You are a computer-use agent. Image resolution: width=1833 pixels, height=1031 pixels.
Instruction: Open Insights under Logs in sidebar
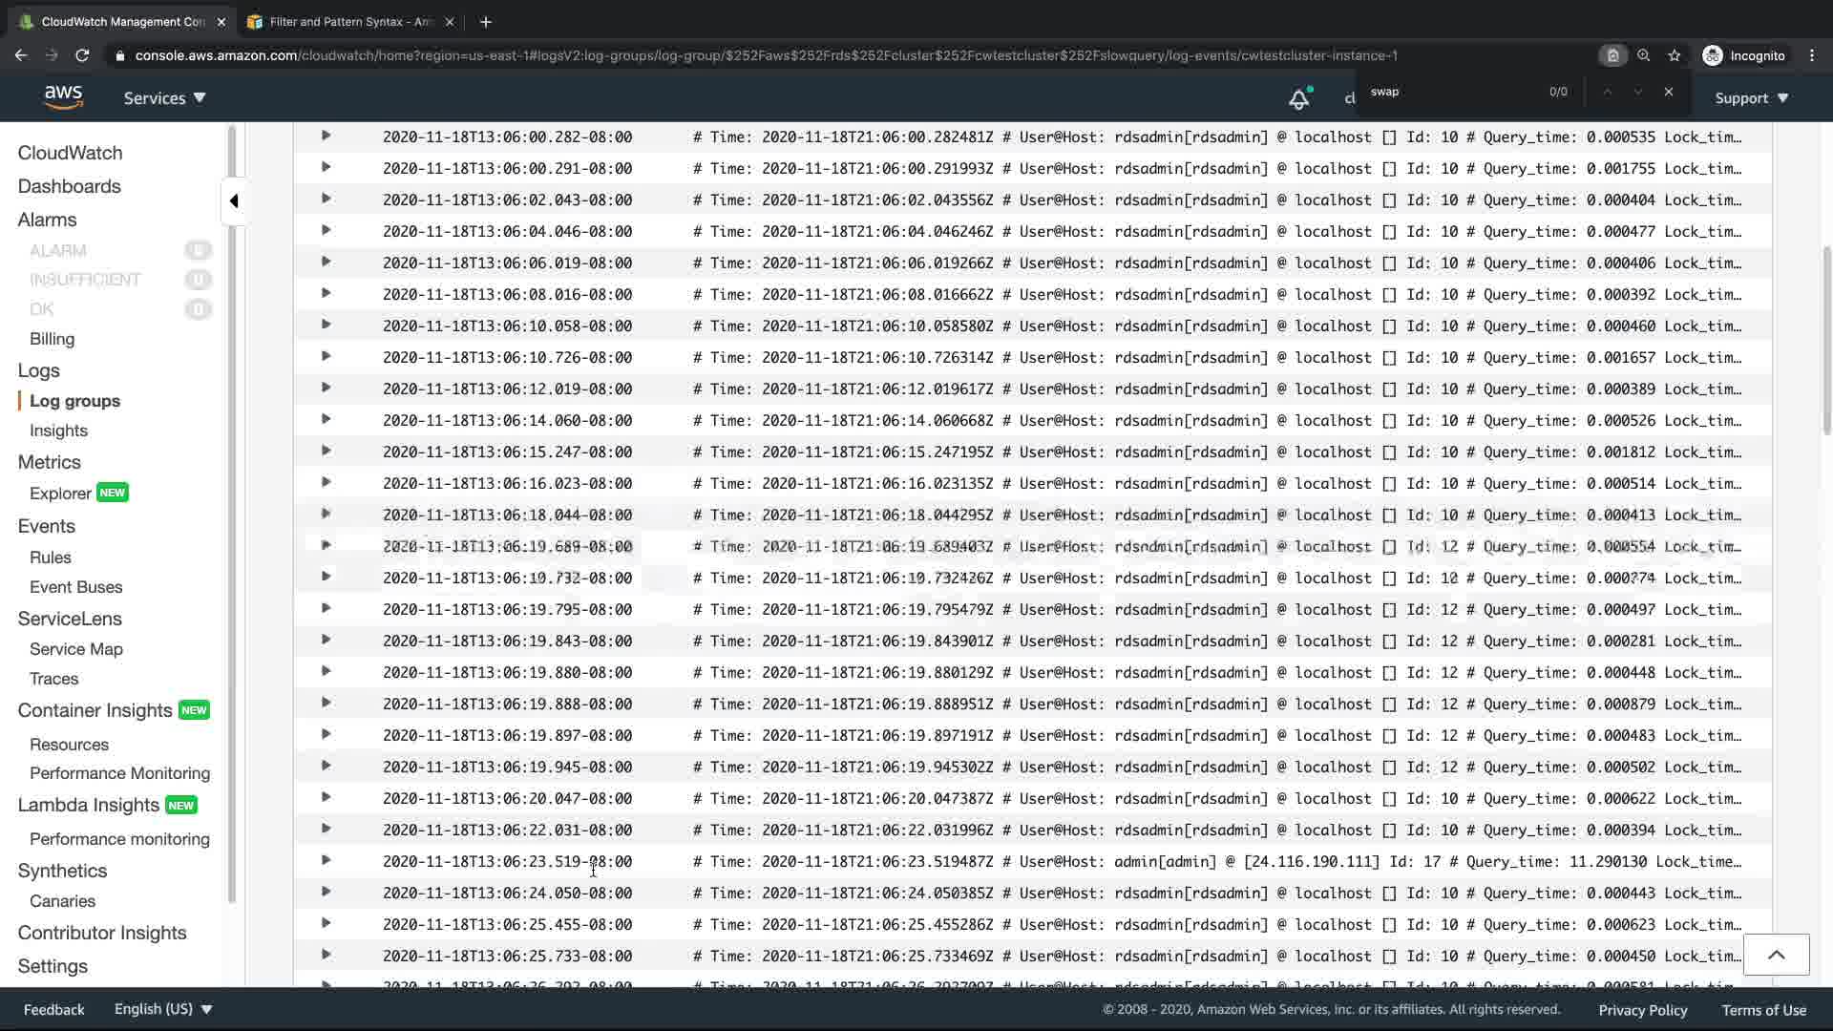coord(58,431)
